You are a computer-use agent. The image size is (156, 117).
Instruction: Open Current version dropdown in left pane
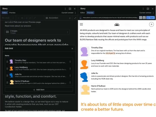(x=69, y=13)
